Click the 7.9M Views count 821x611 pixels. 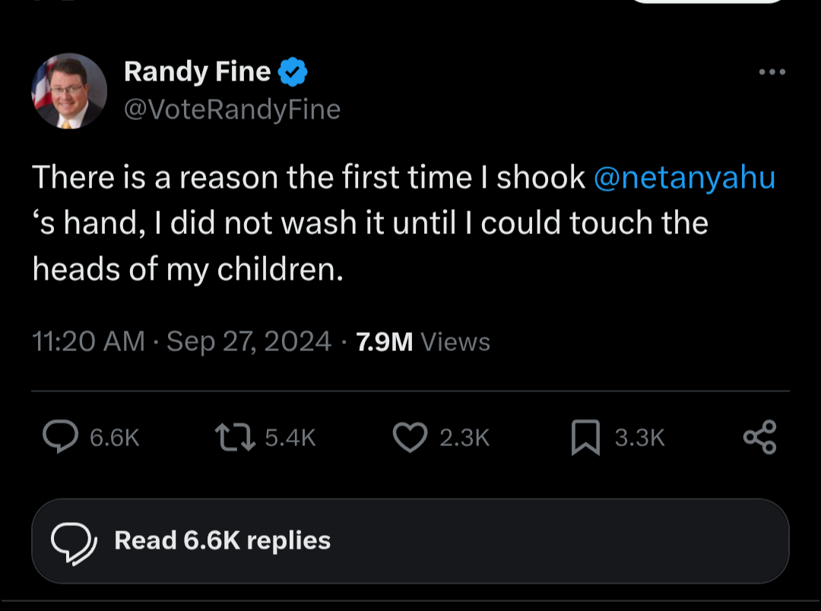tap(423, 342)
